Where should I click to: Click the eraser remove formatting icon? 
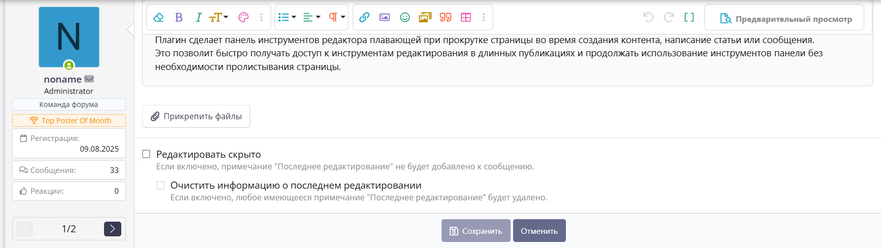pos(158,17)
